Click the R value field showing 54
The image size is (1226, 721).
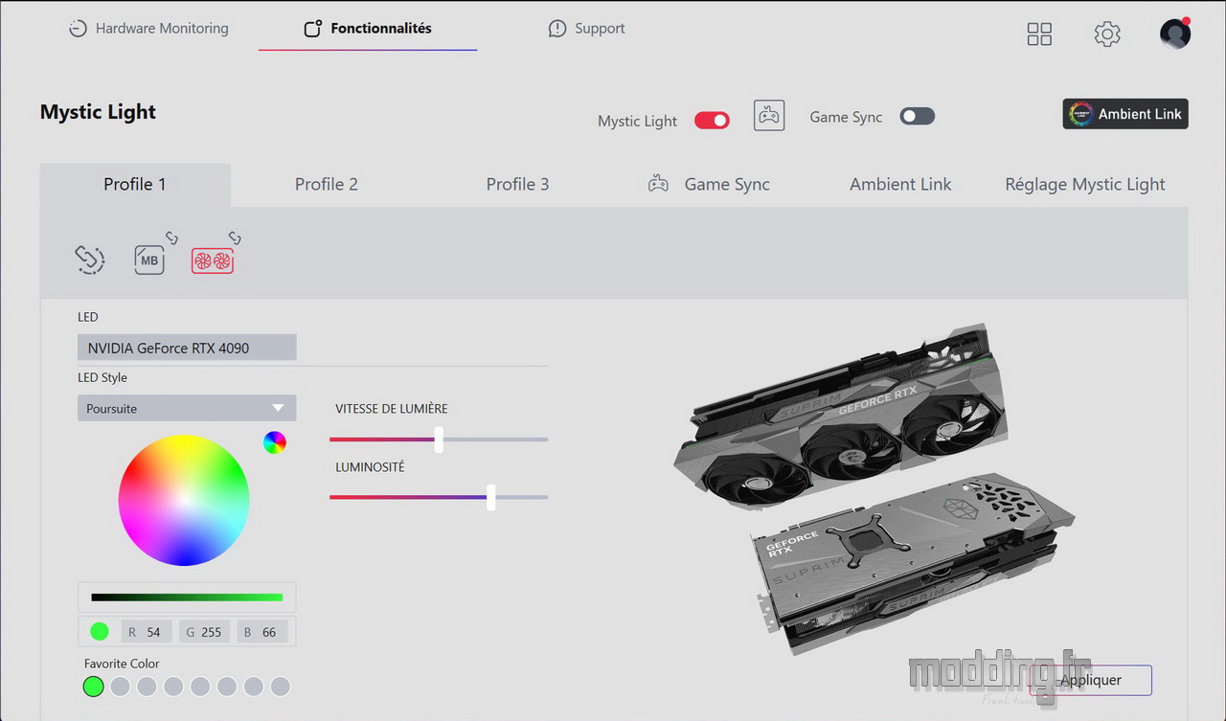pyautogui.click(x=147, y=632)
